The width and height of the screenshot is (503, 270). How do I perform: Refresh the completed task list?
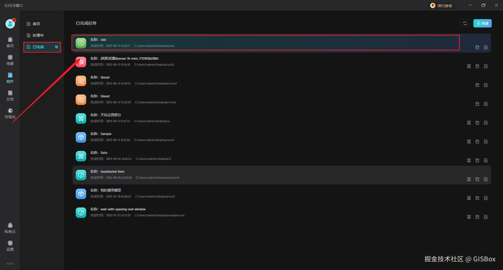[465, 23]
